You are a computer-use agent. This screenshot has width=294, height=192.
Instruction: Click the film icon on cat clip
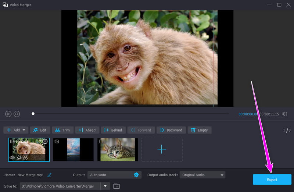[x=101, y=141]
